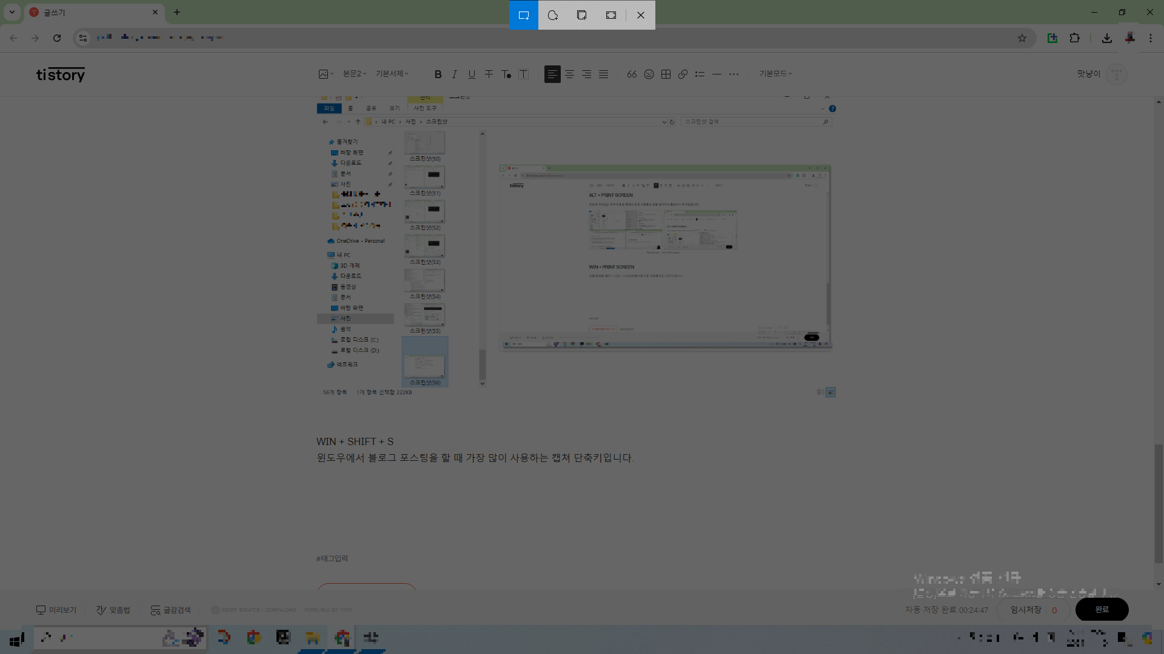This screenshot has width=1164, height=654.
Task: Select fullscreen snip mode
Action: pos(611,15)
